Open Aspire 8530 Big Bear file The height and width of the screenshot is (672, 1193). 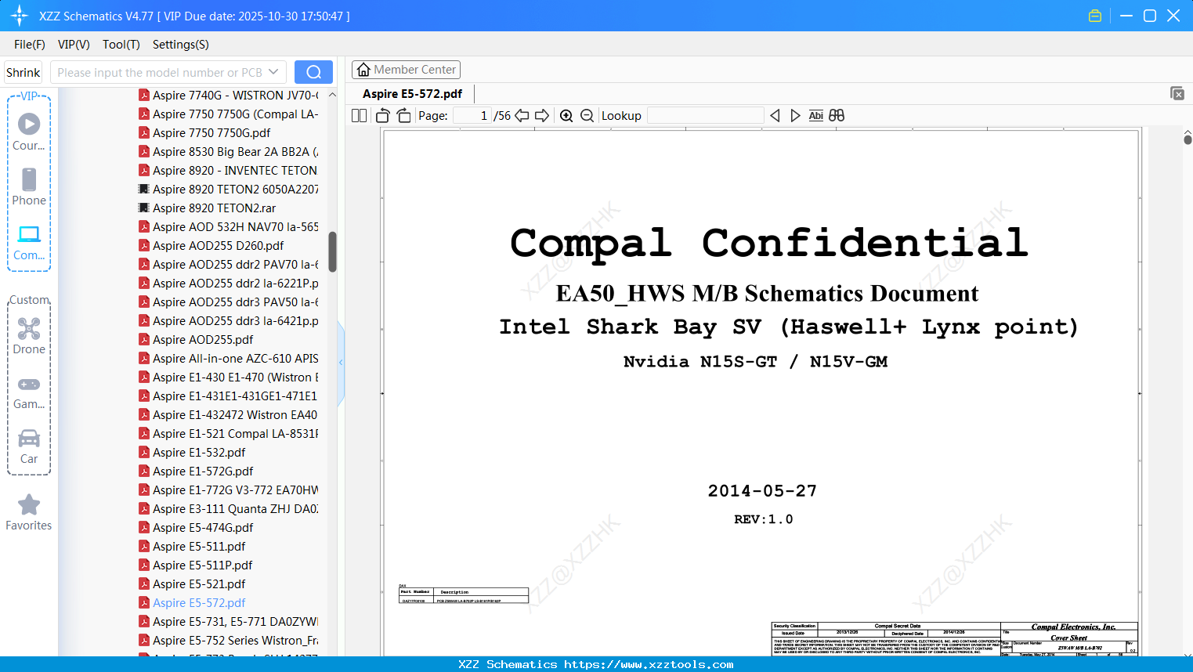(x=229, y=151)
